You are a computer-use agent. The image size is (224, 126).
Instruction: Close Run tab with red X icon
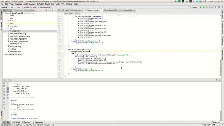4,105
